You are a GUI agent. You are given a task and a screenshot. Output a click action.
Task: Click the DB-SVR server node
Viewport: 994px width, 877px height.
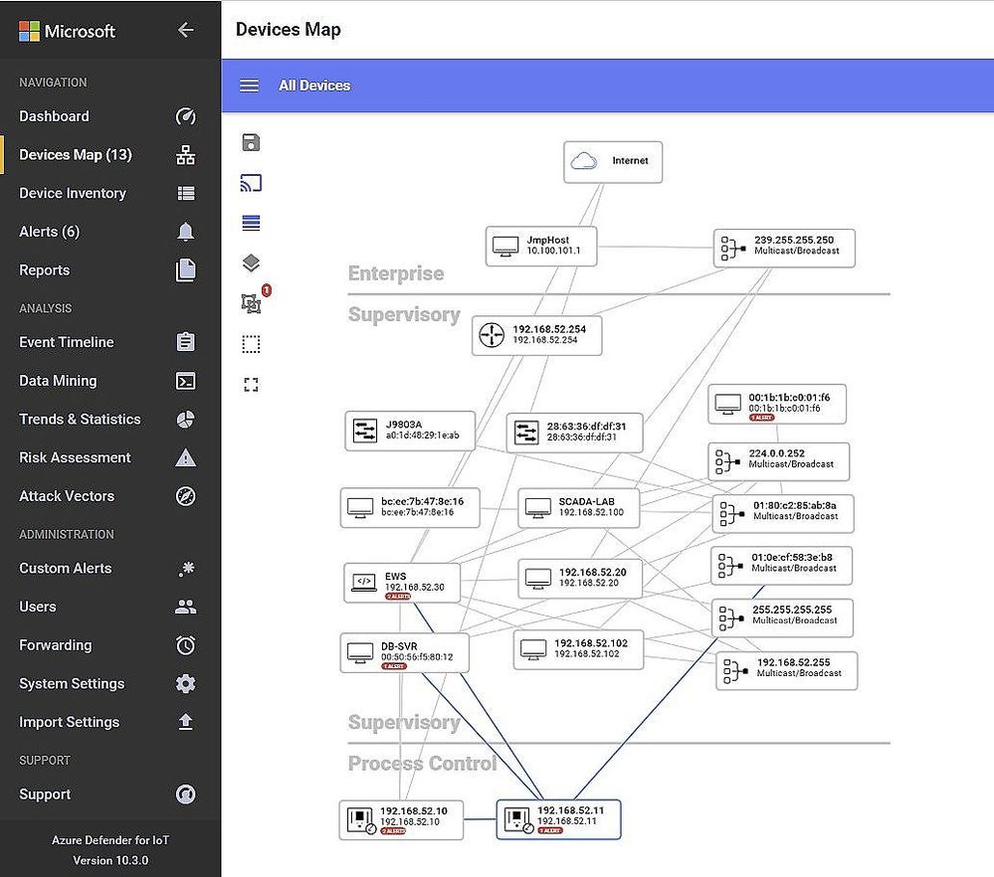(x=405, y=652)
